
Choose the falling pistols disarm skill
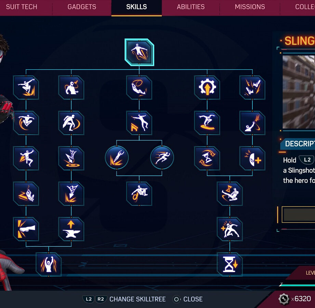(x=252, y=88)
